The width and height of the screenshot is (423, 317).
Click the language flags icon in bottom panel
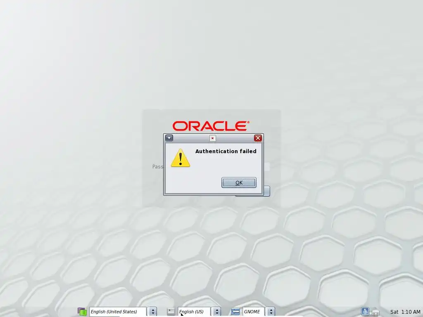(x=82, y=312)
